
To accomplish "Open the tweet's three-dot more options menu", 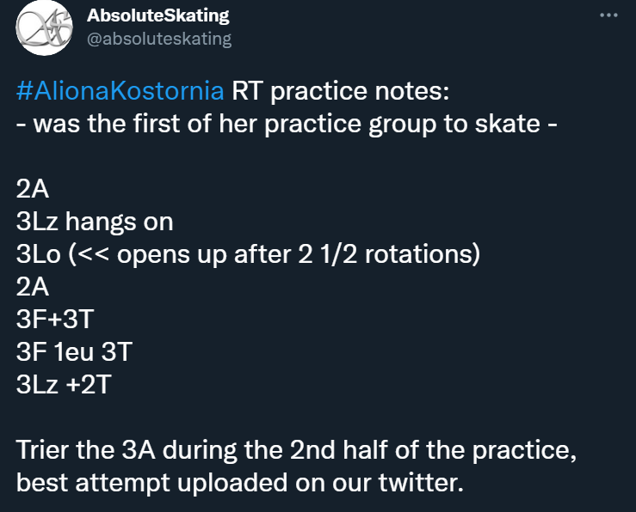I will 608,16.
